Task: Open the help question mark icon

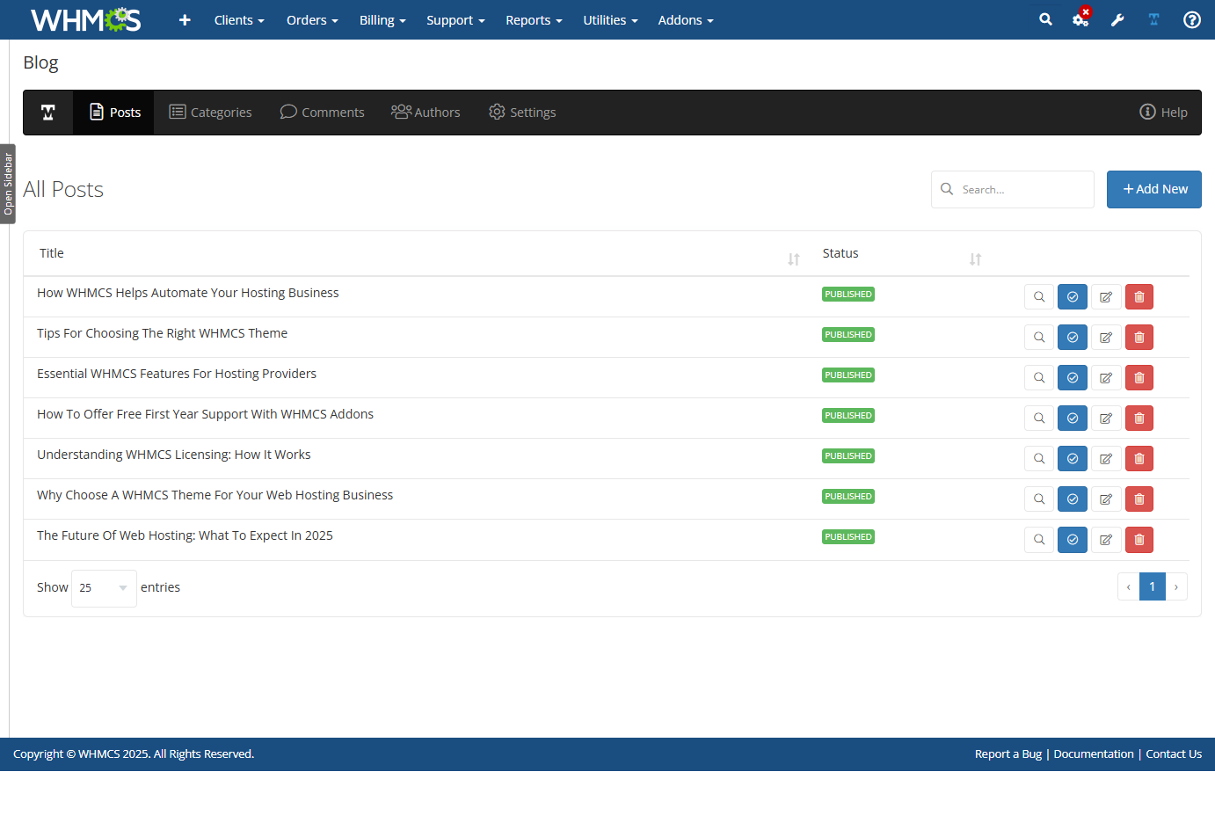Action: point(1192,19)
